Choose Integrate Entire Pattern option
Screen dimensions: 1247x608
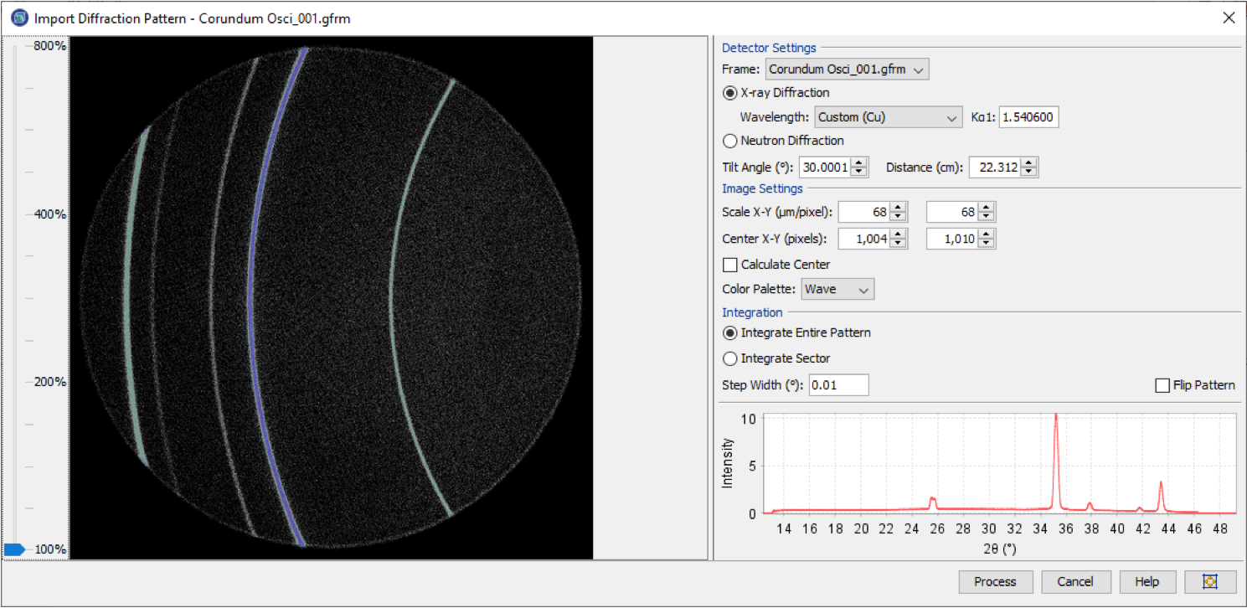click(729, 332)
